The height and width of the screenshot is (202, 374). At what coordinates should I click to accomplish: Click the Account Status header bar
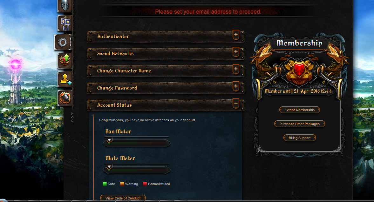tap(166, 105)
